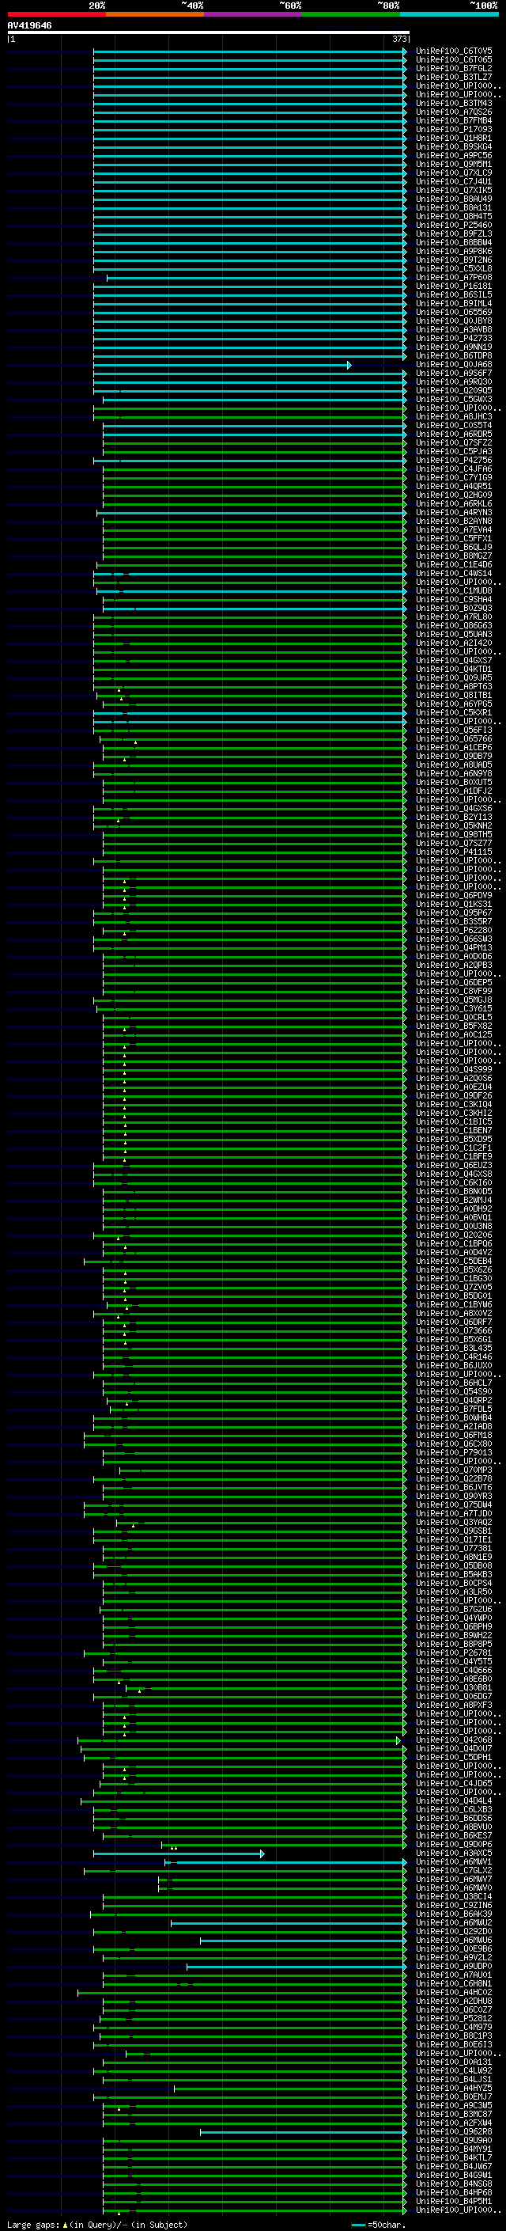The width and height of the screenshot is (506, 2231).
Task: Open the UniRef100_B7FGL2 hit label
Action: click(x=454, y=68)
